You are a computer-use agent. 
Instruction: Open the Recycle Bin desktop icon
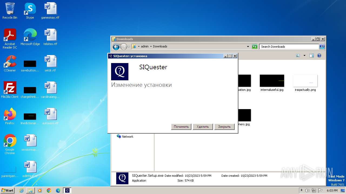click(10, 11)
